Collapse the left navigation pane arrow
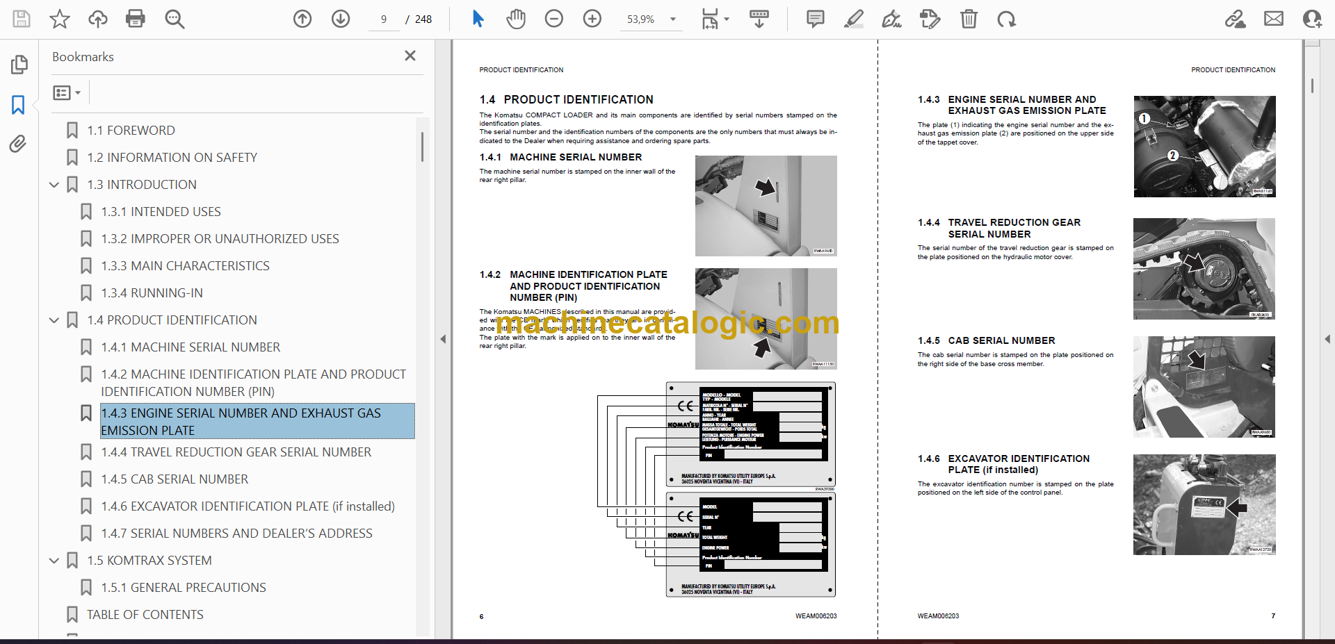 pos(443,339)
